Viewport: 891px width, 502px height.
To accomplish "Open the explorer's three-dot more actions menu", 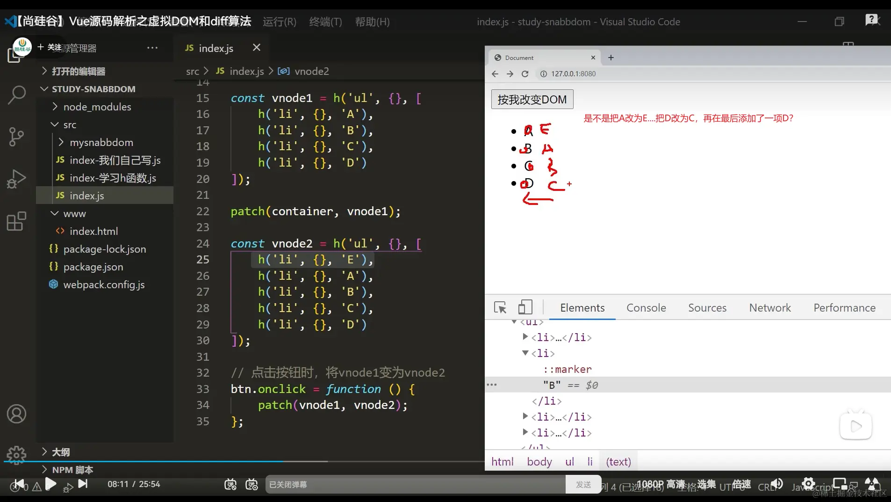I will [152, 48].
